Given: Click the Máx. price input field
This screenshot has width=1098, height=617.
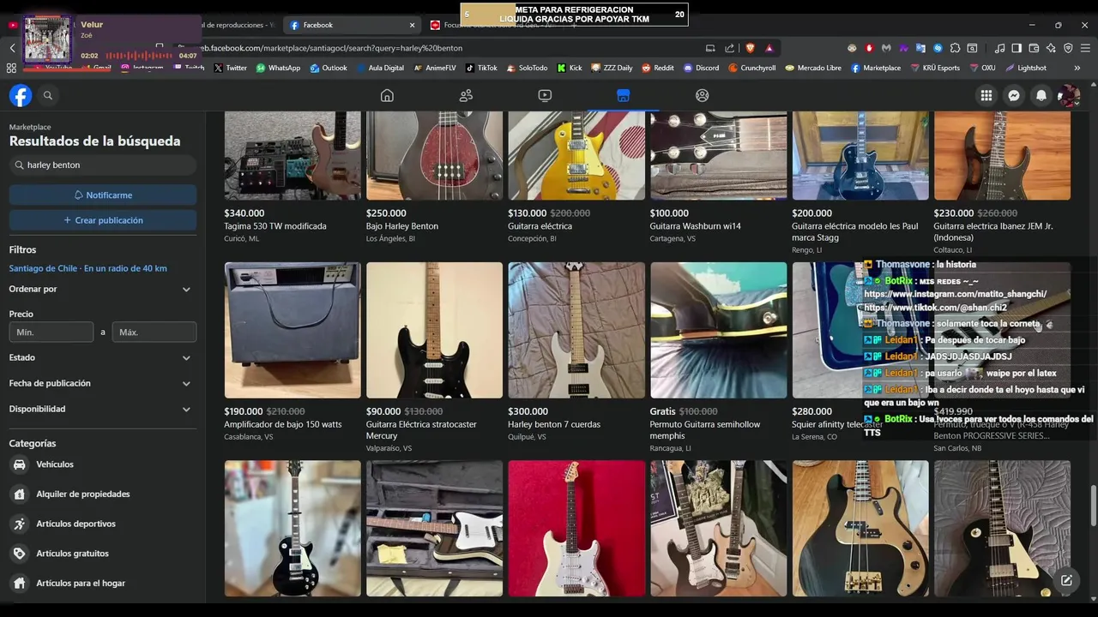Looking at the screenshot, I should [x=154, y=332].
